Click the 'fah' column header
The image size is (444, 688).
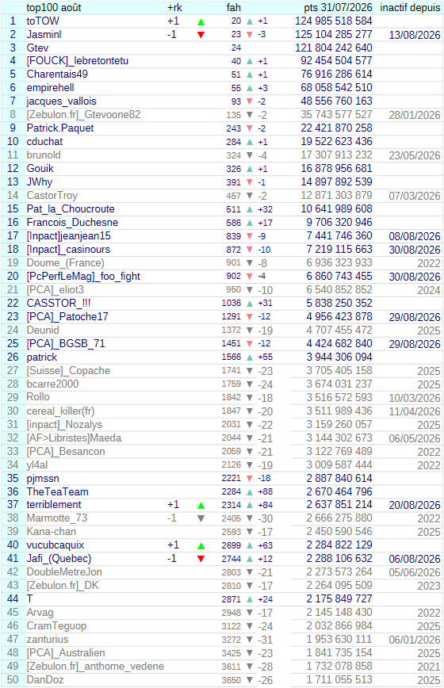pos(233,7)
